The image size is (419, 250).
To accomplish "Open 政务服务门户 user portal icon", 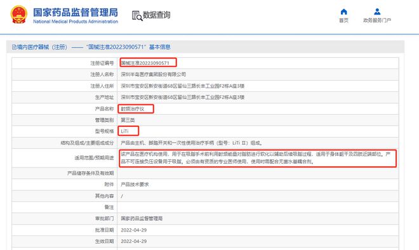I will [x=377, y=11].
